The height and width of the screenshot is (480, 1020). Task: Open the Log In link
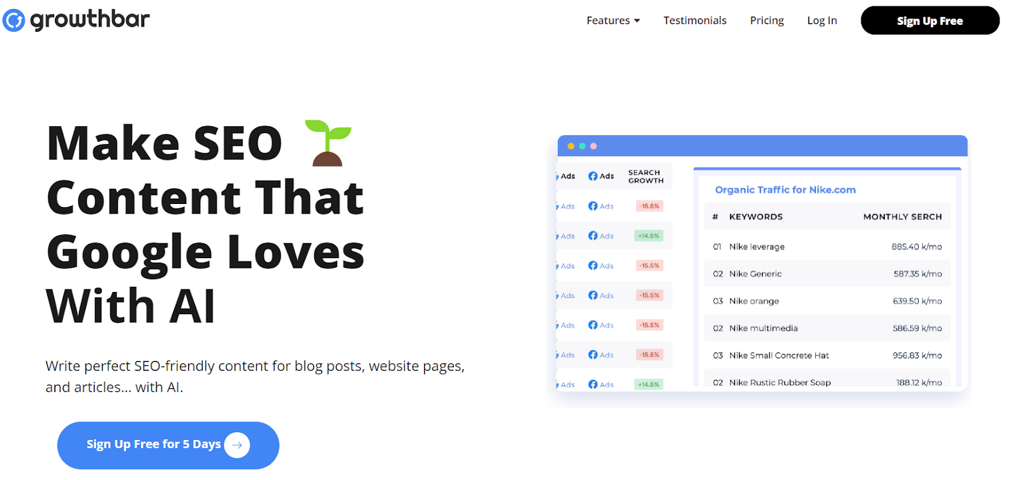point(822,20)
